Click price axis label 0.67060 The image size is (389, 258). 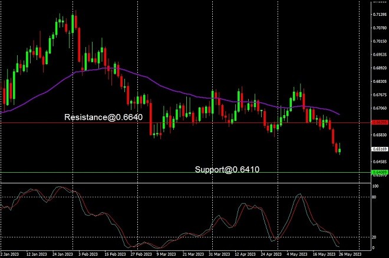tap(380, 108)
